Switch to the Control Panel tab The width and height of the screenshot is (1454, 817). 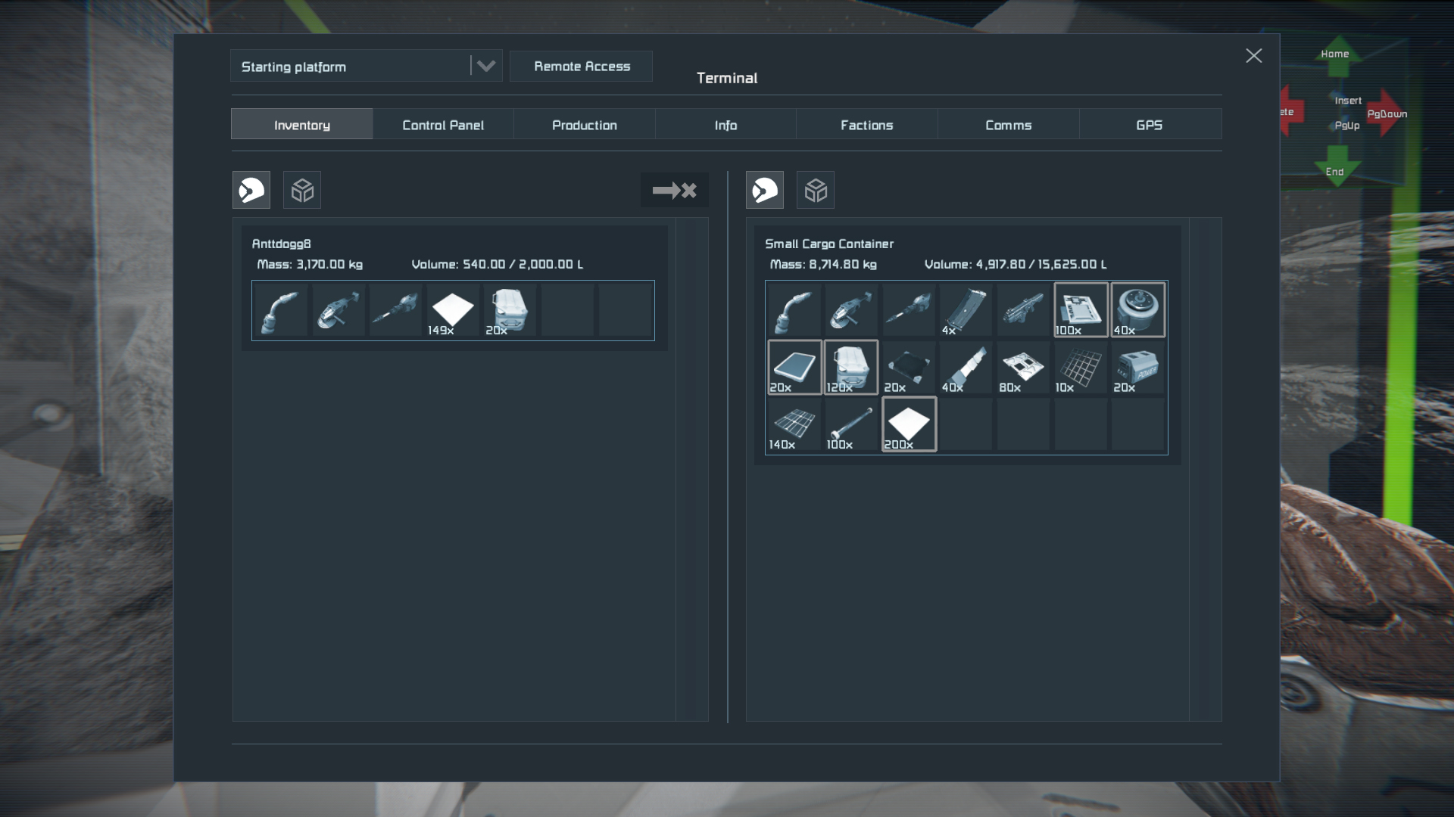tap(443, 125)
